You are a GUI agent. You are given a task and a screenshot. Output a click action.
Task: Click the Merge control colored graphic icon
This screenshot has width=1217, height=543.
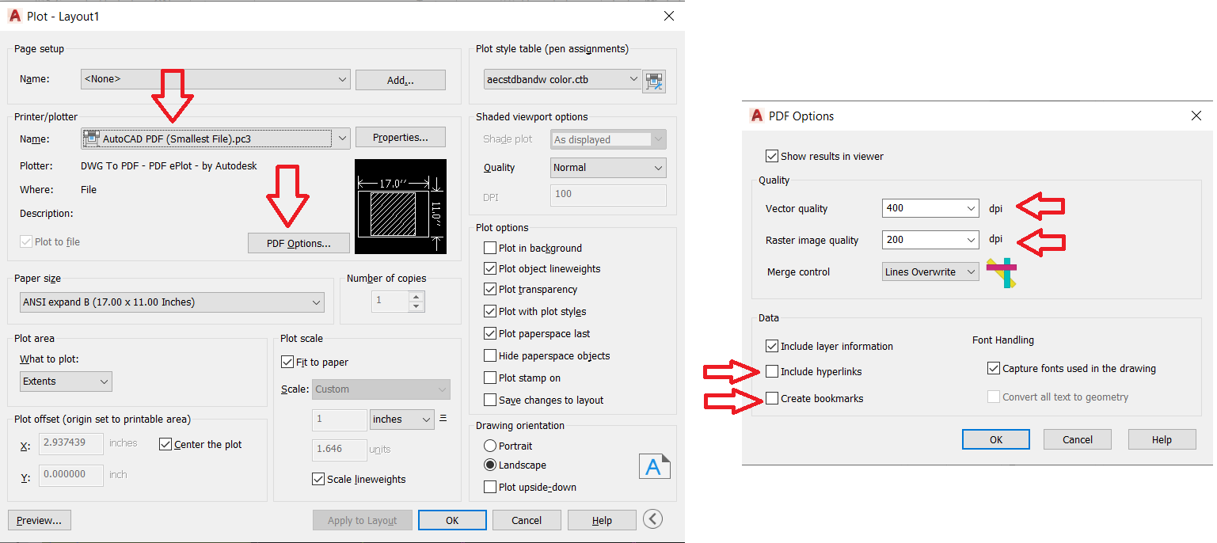(1002, 272)
